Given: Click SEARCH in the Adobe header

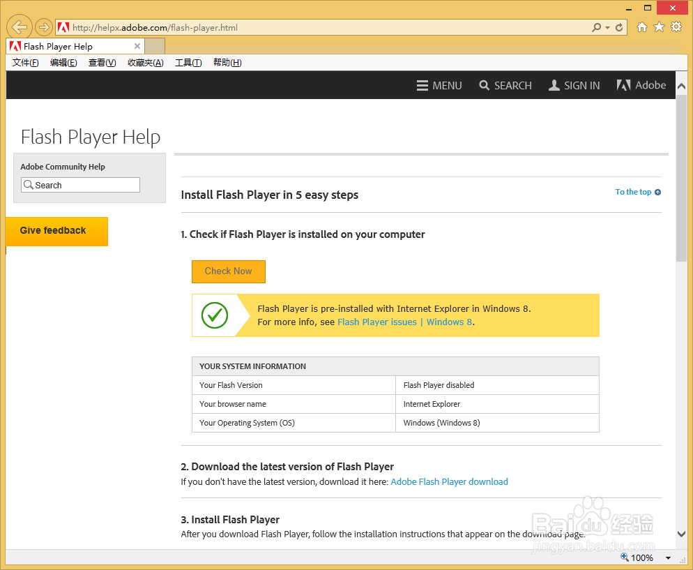Looking at the screenshot, I should [505, 85].
